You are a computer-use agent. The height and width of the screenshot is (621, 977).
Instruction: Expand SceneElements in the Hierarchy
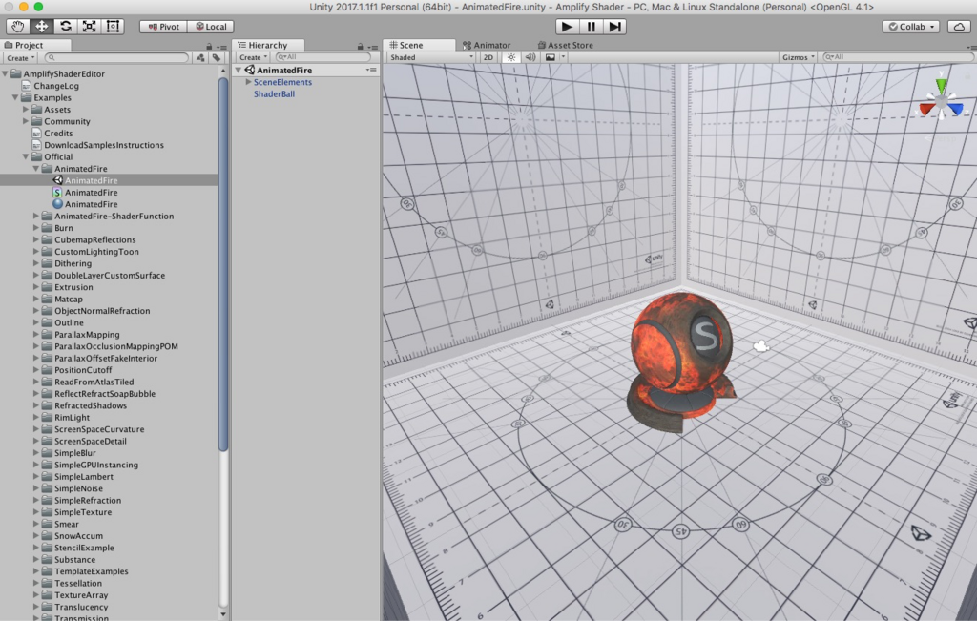[248, 82]
